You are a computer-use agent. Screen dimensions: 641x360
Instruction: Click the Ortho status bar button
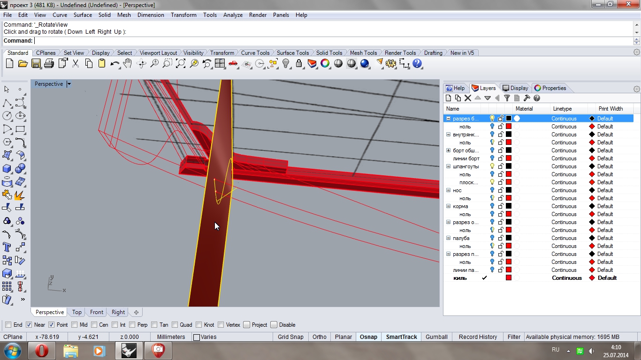click(319, 337)
